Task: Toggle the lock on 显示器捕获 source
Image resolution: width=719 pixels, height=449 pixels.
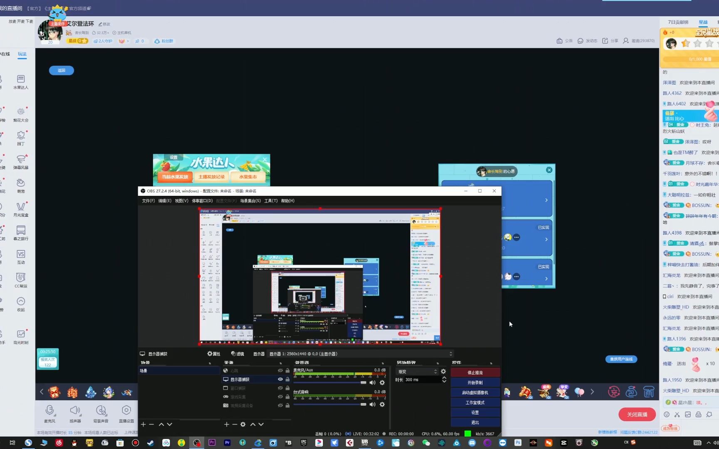Action: (287, 379)
